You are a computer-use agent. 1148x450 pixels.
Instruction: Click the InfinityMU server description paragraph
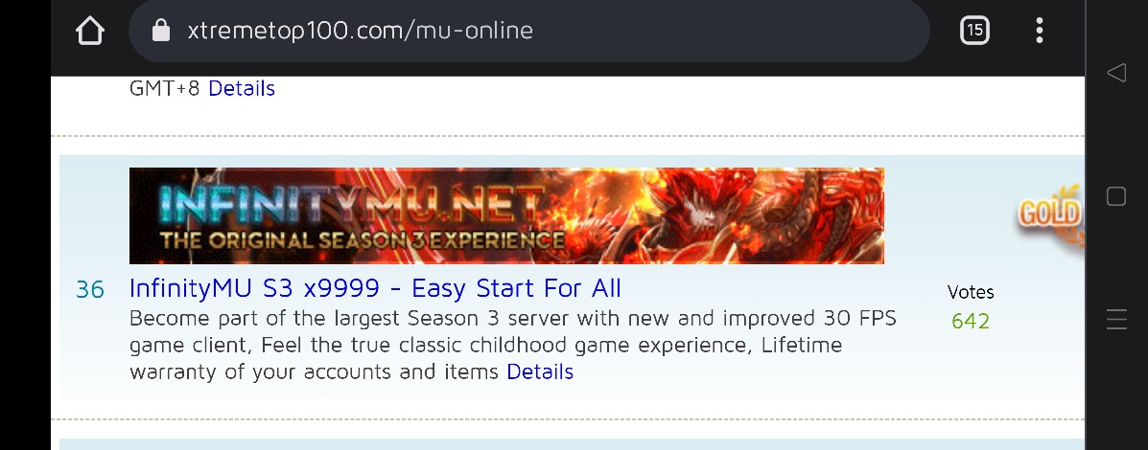pyautogui.click(x=512, y=345)
